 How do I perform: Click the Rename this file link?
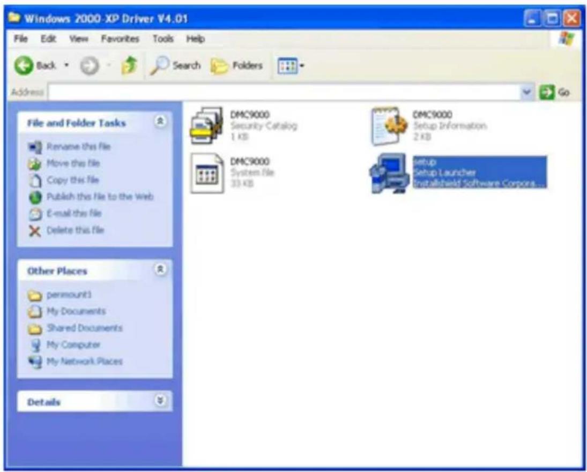point(78,147)
